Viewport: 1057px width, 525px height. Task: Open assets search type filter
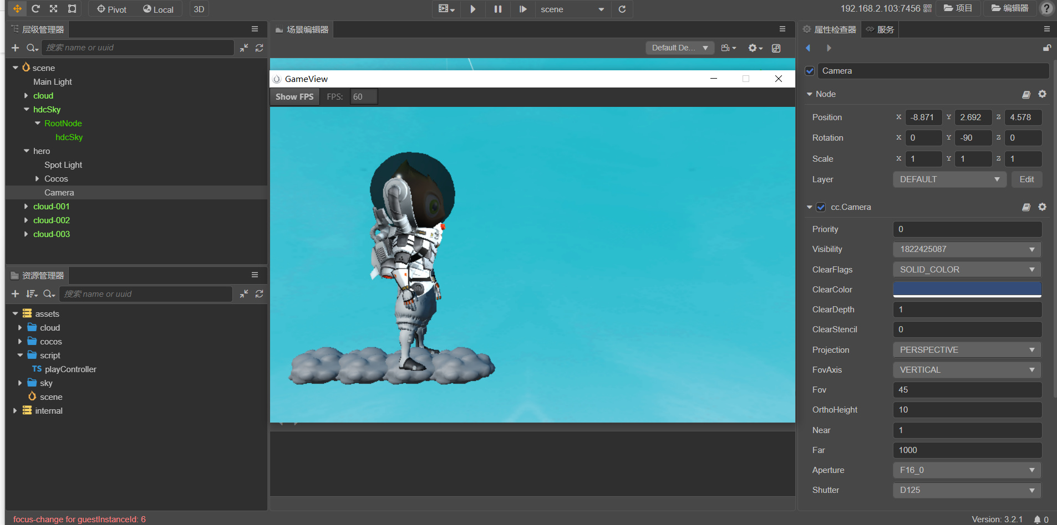49,294
